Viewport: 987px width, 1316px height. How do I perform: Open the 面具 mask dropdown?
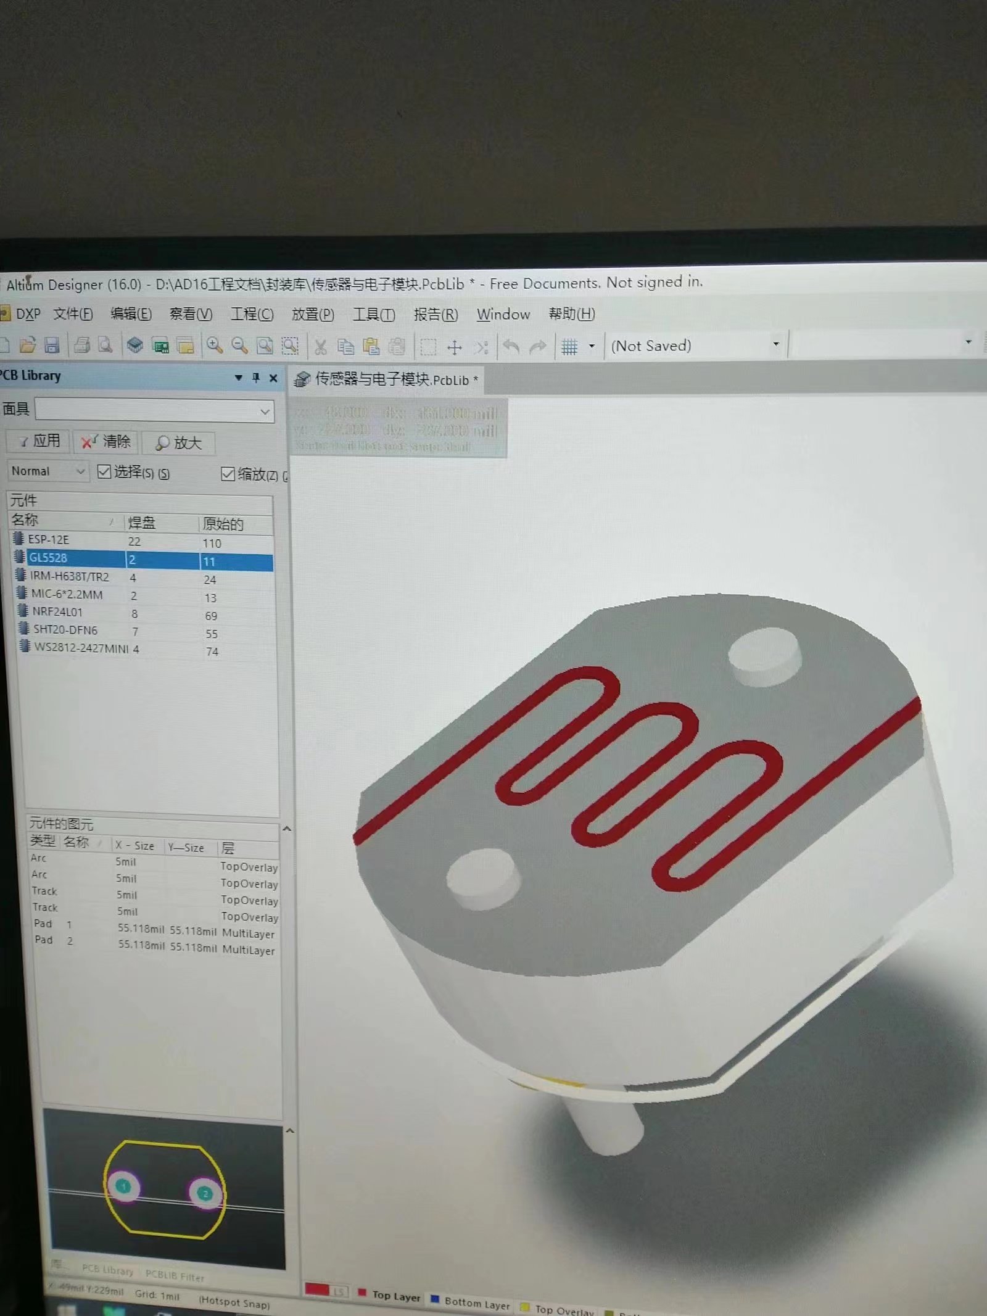[265, 412]
